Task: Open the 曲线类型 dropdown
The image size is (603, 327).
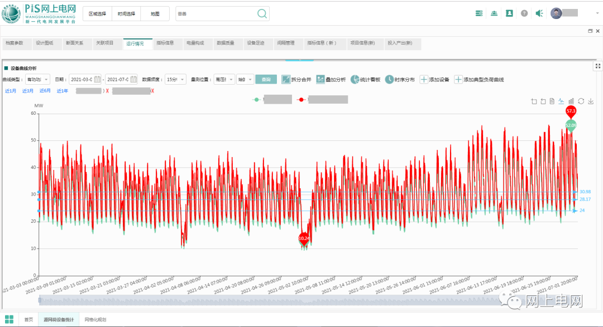Action: pyautogui.click(x=38, y=80)
